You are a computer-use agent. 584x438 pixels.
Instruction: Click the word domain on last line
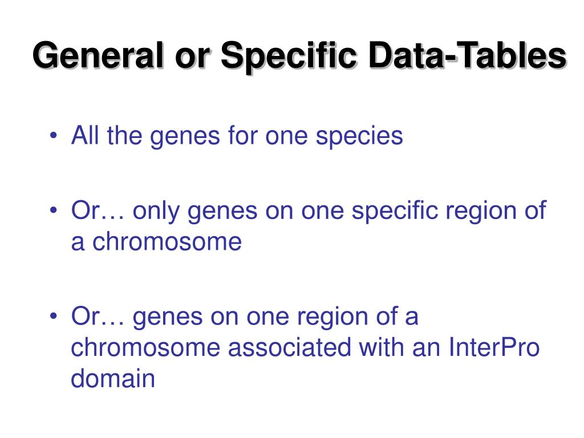pyautogui.click(x=113, y=379)
